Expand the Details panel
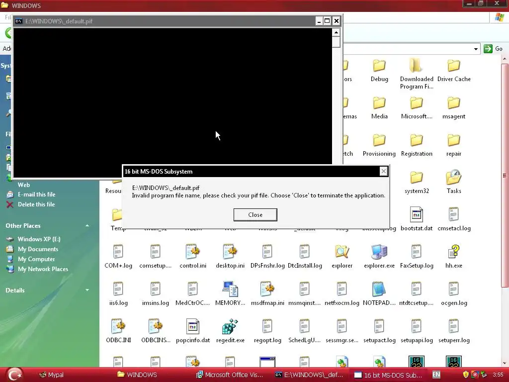 click(x=87, y=290)
